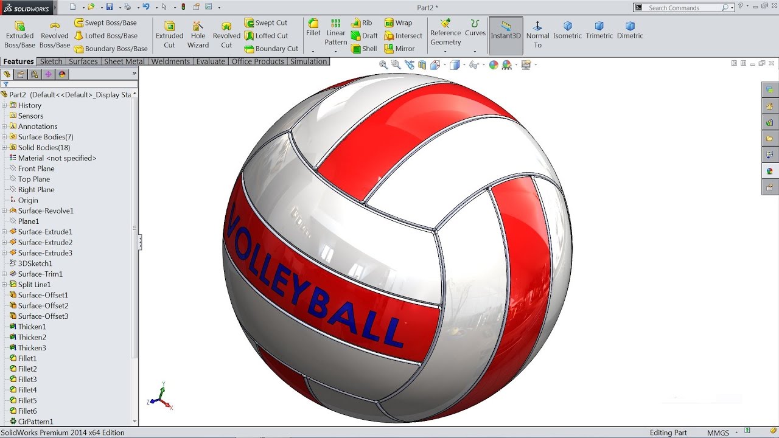
Task: Select the Linear Pattern tool
Action: [335, 30]
